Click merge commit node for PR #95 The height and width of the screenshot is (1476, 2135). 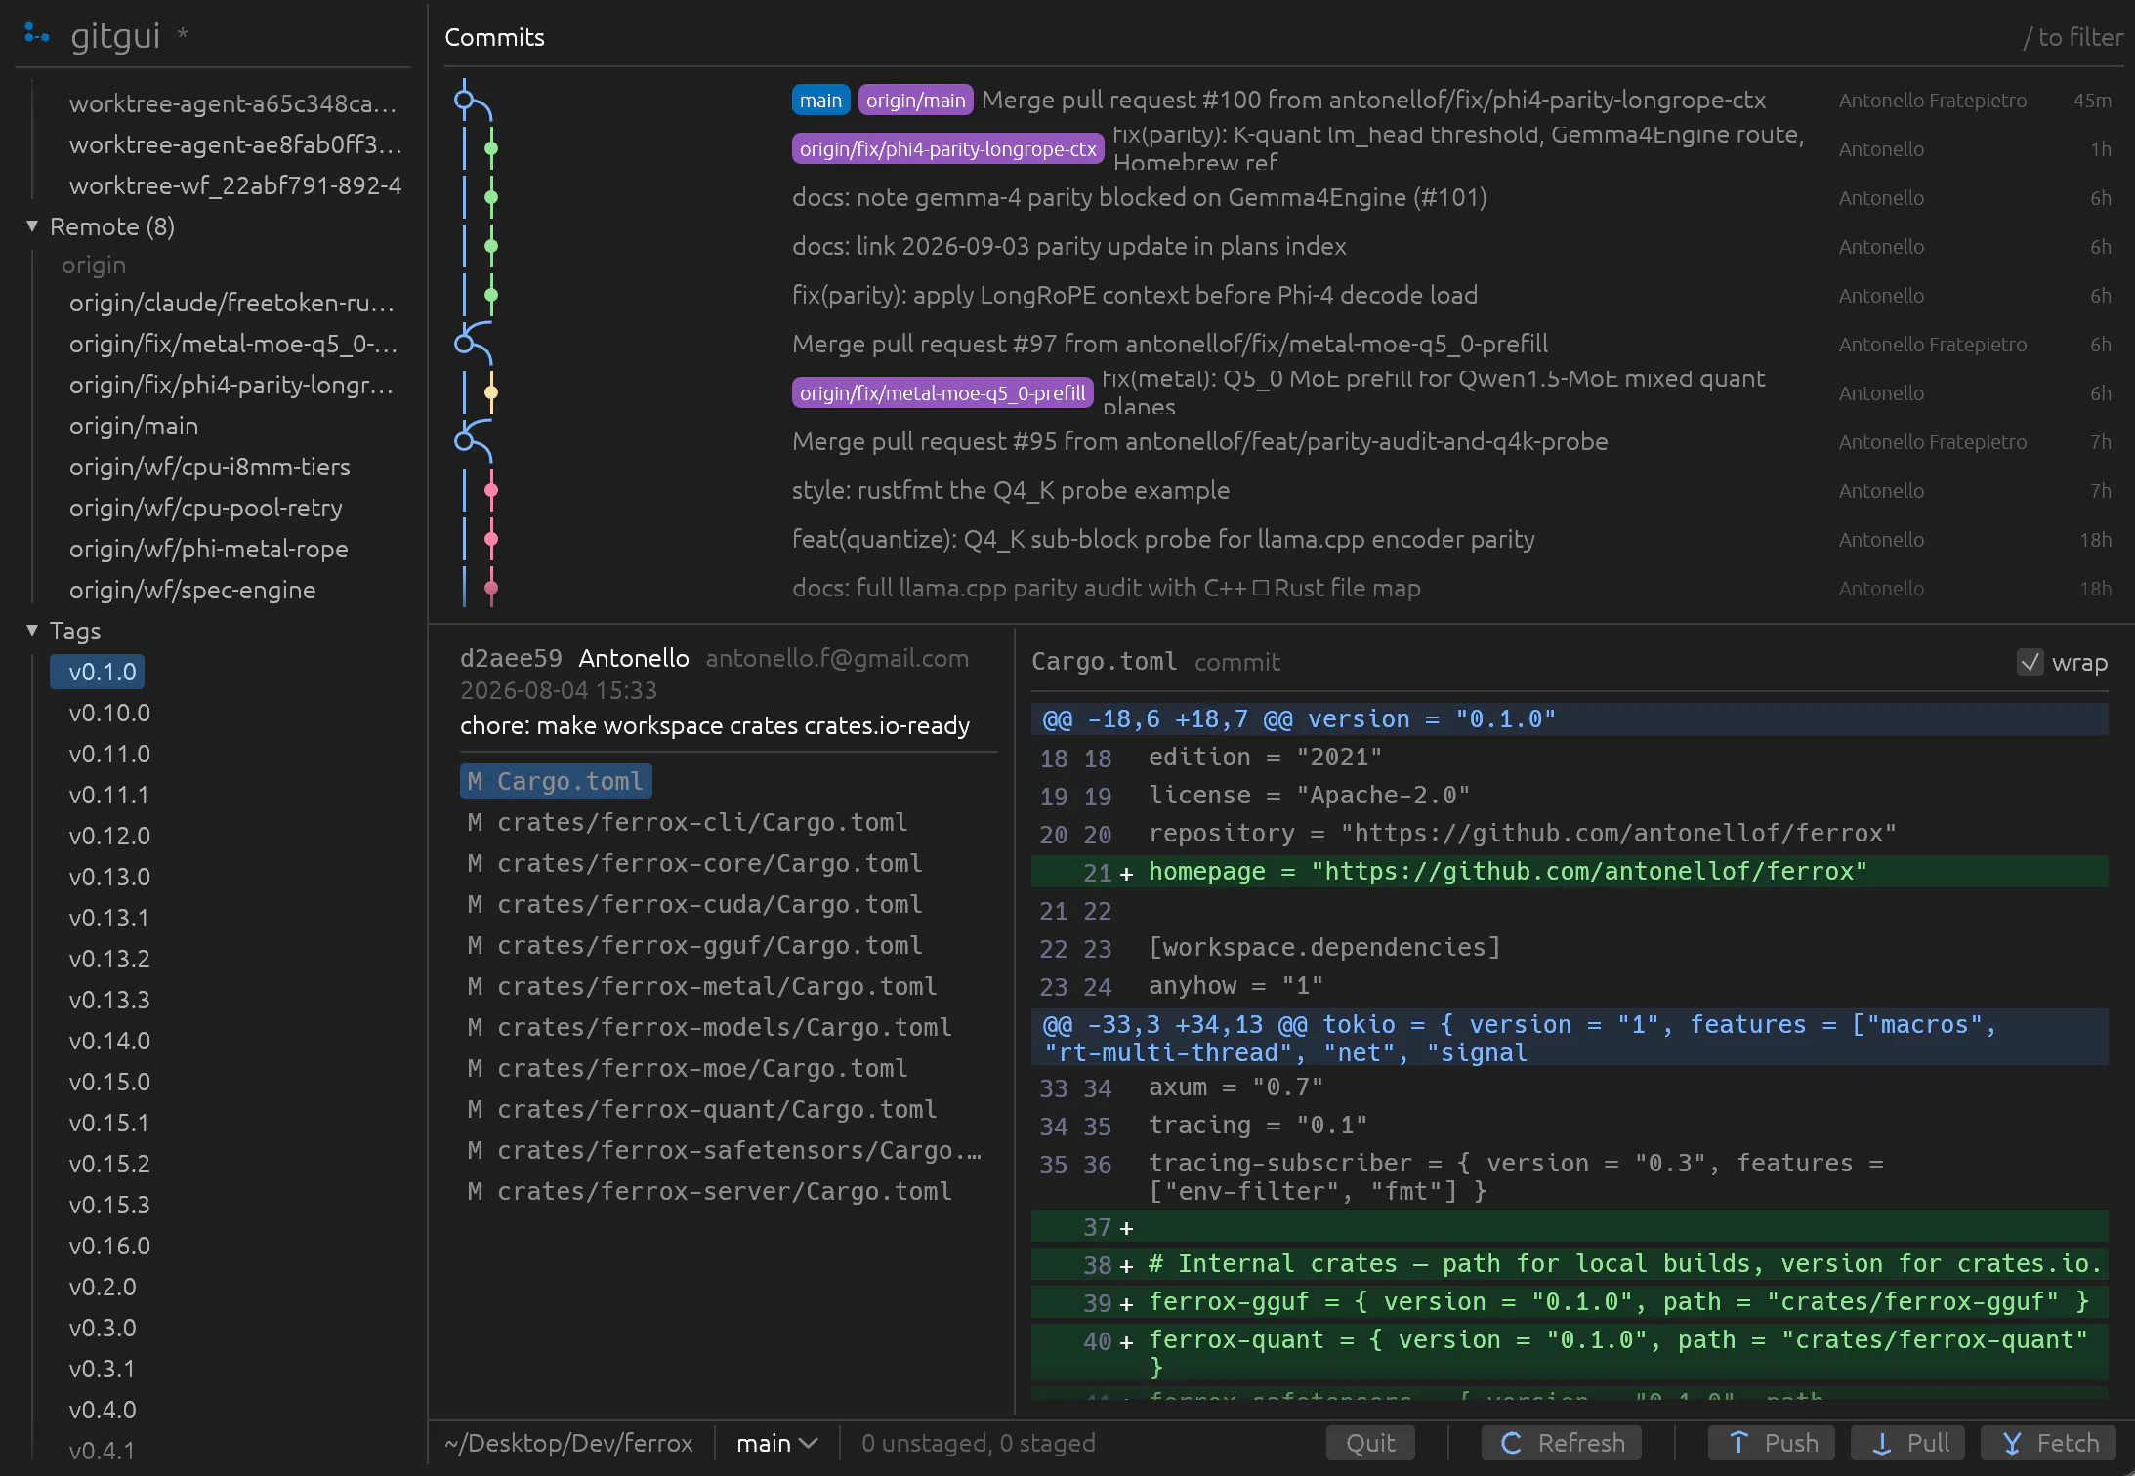464,441
